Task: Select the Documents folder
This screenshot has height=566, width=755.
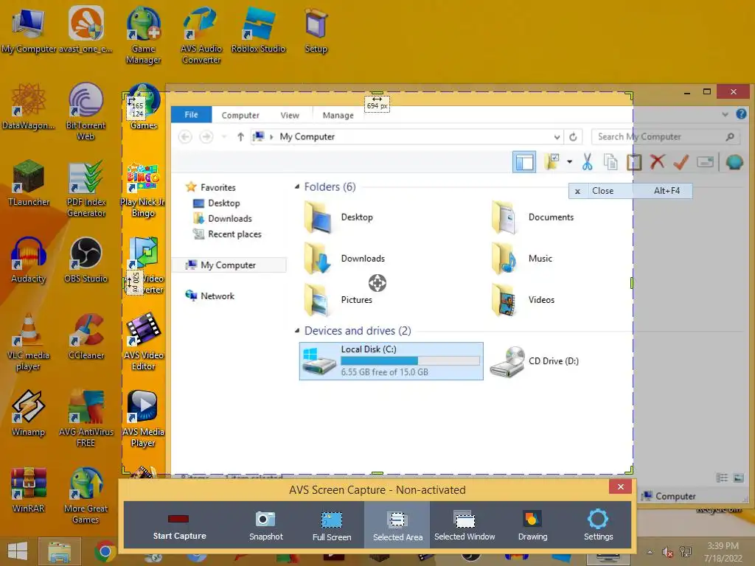Action: [x=533, y=217]
